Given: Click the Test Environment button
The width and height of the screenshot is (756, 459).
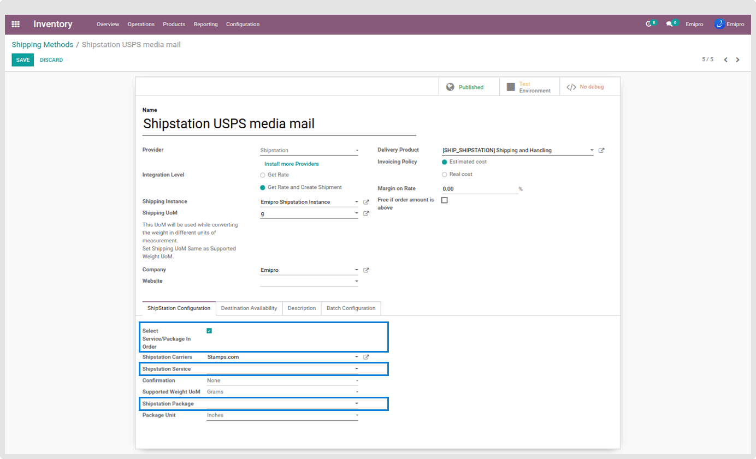Looking at the screenshot, I should click(530, 87).
